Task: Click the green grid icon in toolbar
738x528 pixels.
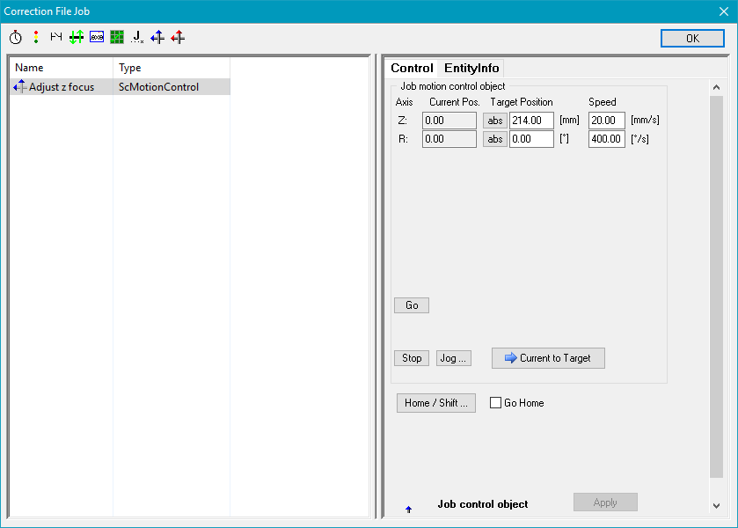Action: [117, 37]
